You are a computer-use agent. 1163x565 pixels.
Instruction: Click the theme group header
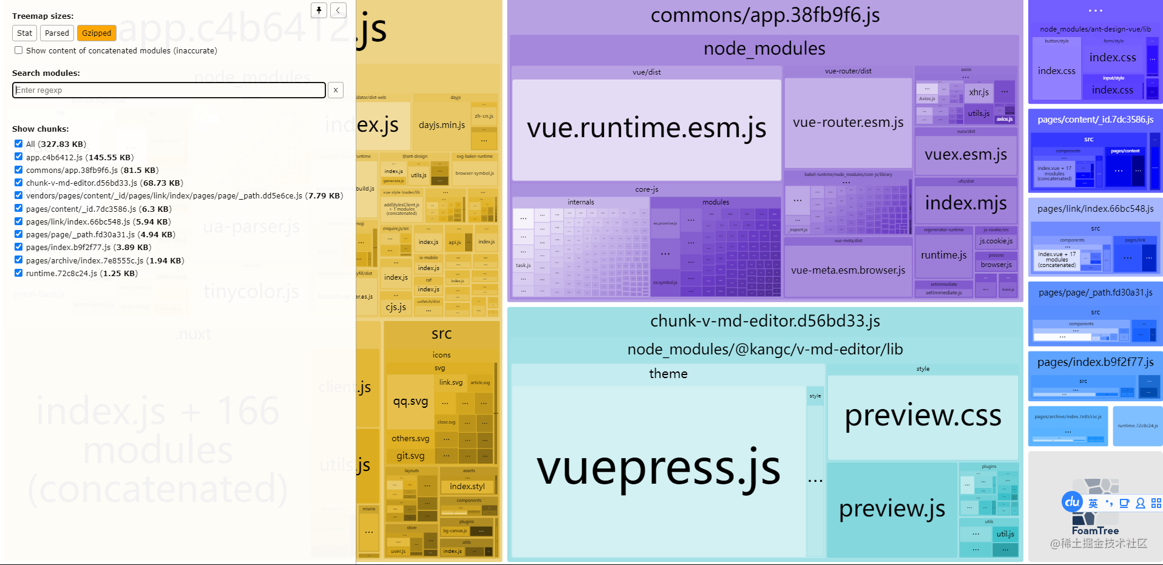pos(668,374)
